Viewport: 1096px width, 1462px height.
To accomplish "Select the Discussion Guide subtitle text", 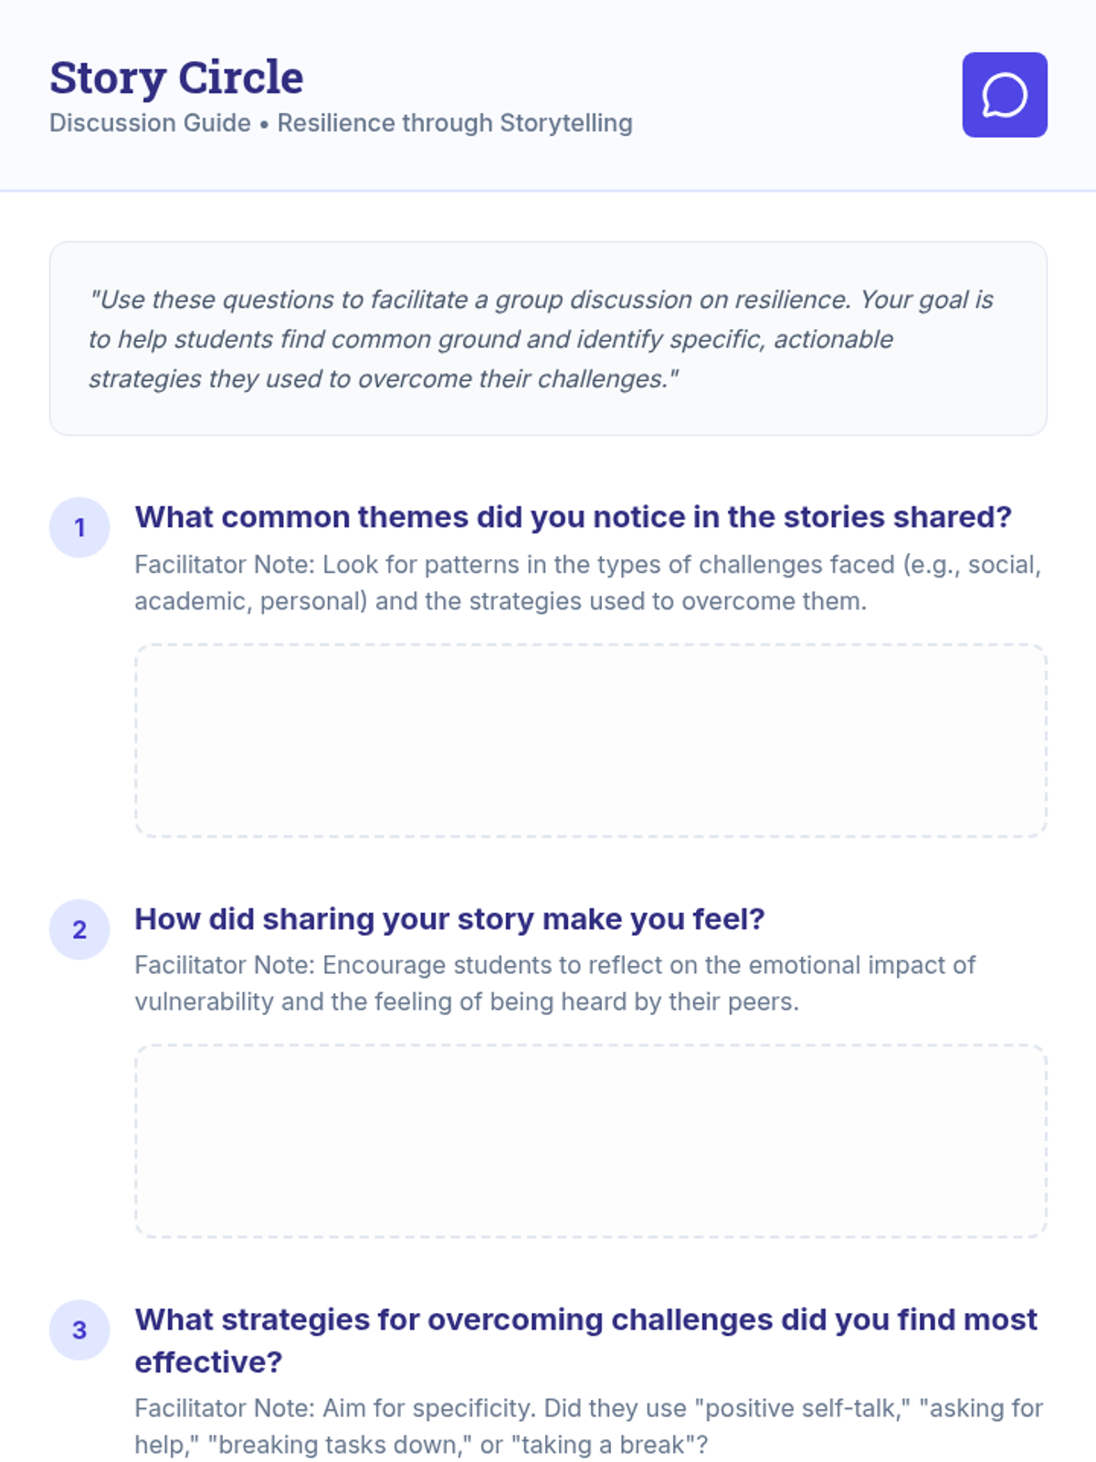I will [150, 123].
